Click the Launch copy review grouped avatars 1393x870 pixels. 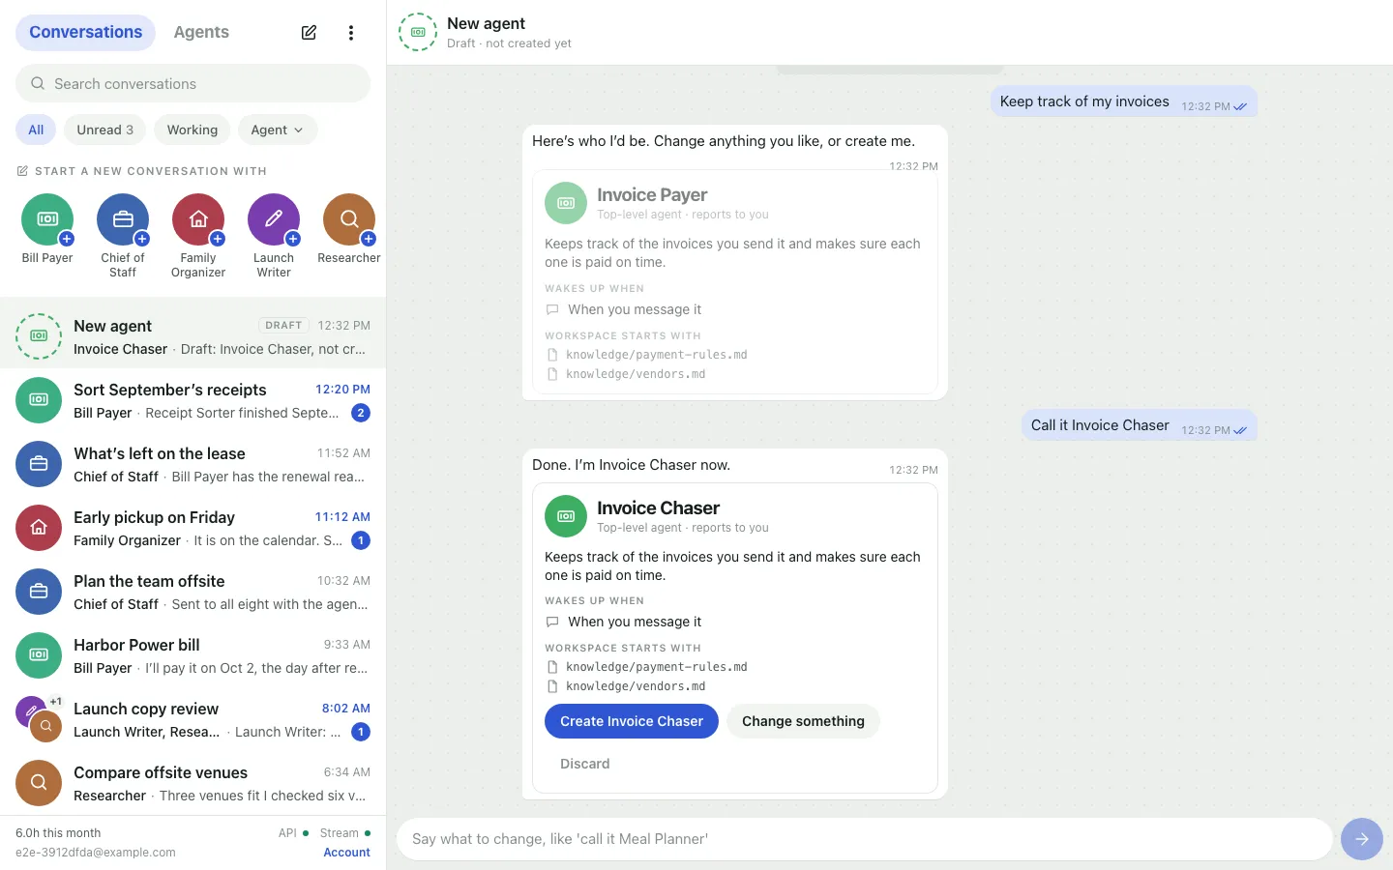(x=39, y=719)
